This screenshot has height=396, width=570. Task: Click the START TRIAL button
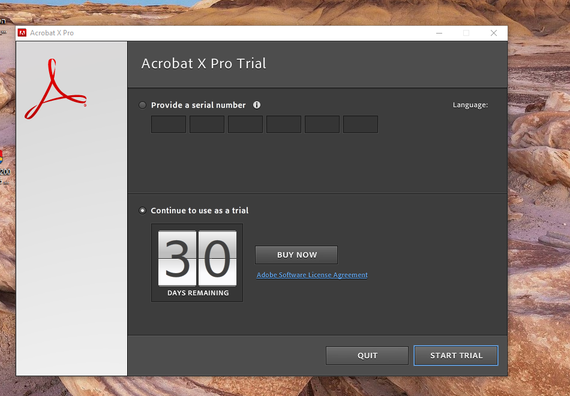[456, 355]
